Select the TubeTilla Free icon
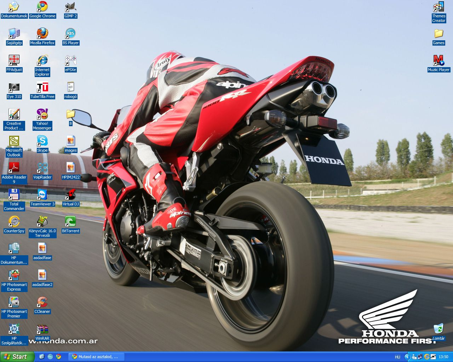 click(42, 90)
